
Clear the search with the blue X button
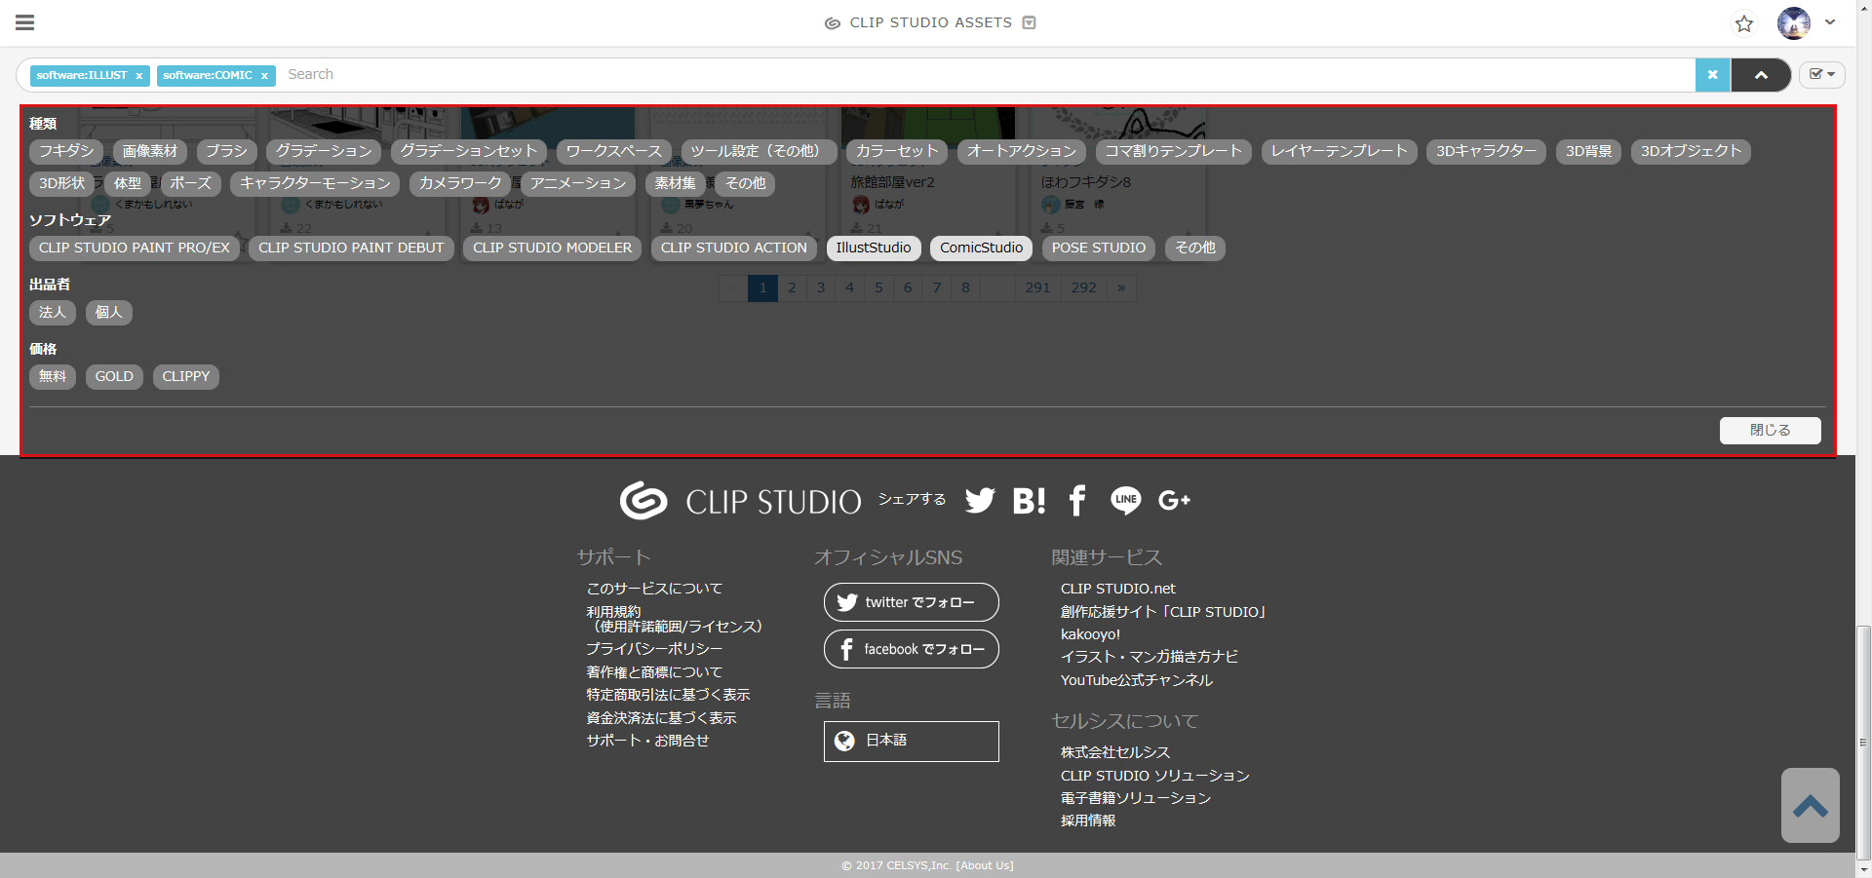tap(1713, 75)
